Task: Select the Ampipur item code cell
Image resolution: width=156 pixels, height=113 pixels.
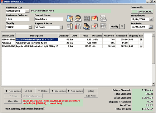Action: click(x=8, y=43)
